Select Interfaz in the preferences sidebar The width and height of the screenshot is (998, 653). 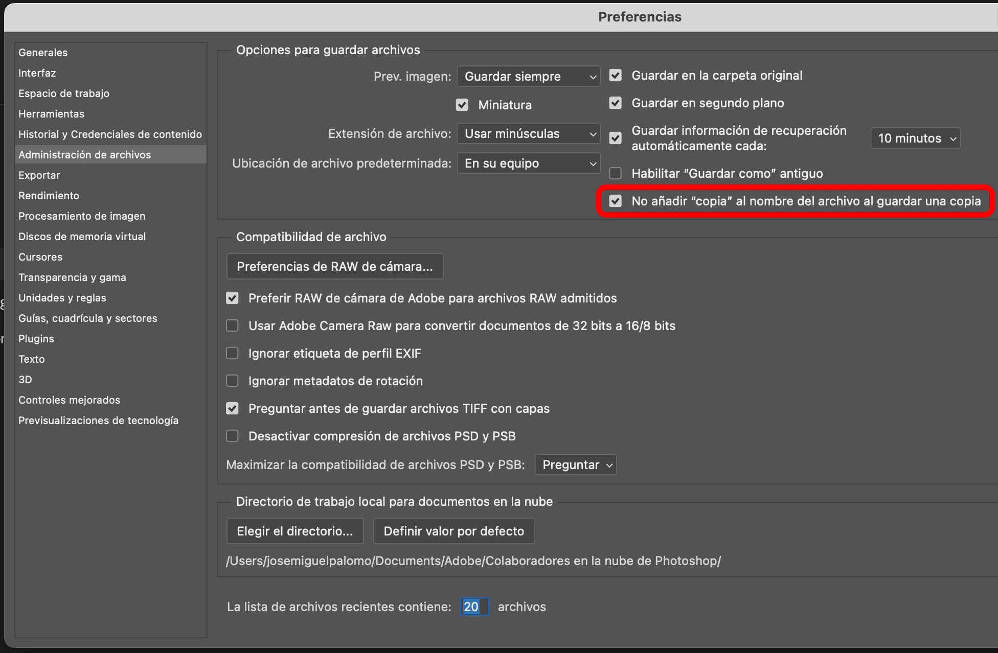(x=37, y=73)
